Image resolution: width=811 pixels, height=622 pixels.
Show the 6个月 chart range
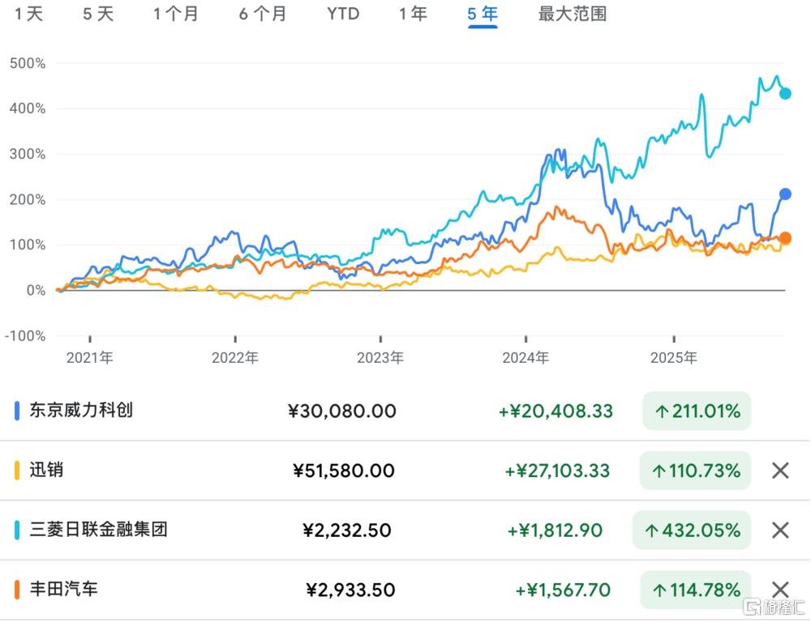(x=262, y=15)
